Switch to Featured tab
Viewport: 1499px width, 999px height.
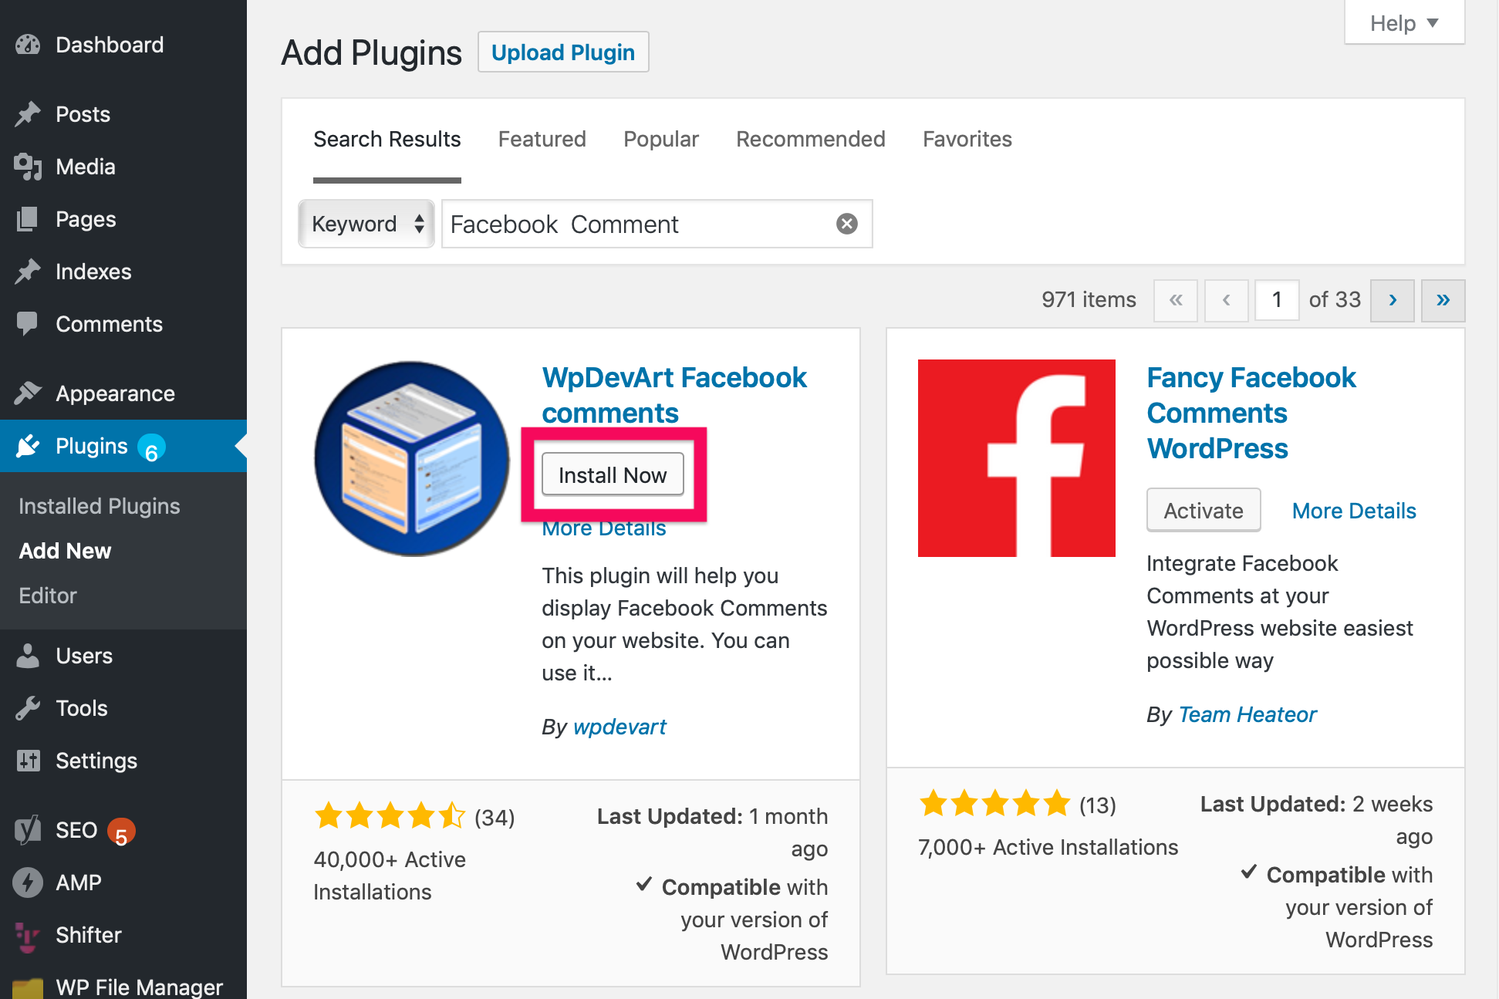click(x=542, y=139)
